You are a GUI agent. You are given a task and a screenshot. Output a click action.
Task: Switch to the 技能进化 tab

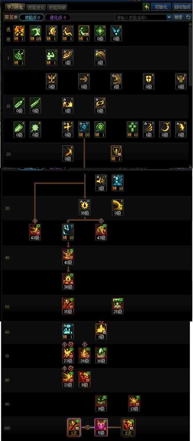coord(36,7)
